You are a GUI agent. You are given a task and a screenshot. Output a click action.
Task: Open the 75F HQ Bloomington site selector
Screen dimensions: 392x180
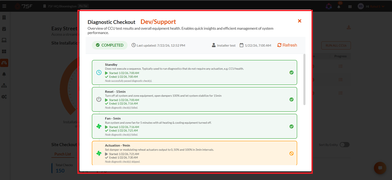pyautogui.click(x=62, y=6)
